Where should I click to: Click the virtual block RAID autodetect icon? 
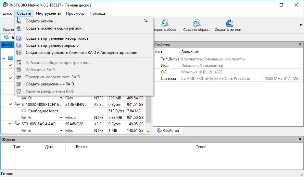click(19, 53)
